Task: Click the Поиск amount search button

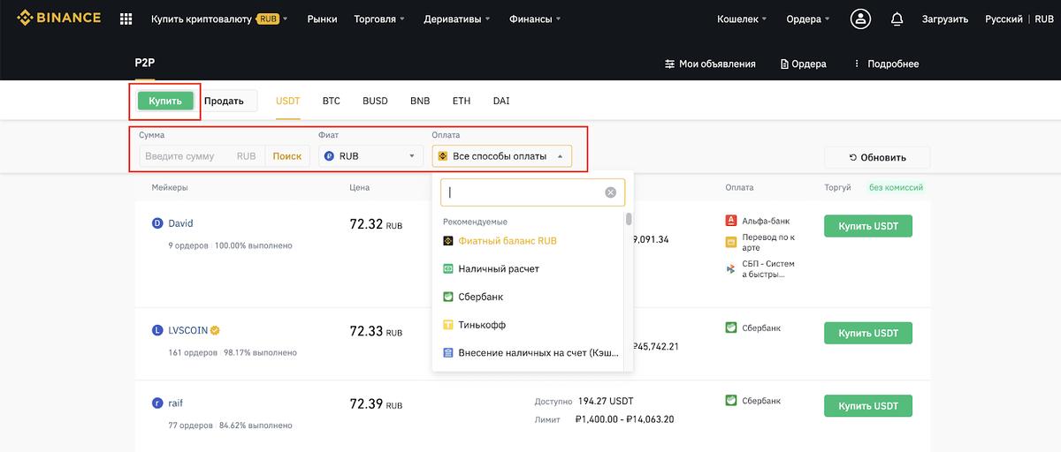Action: (287, 156)
